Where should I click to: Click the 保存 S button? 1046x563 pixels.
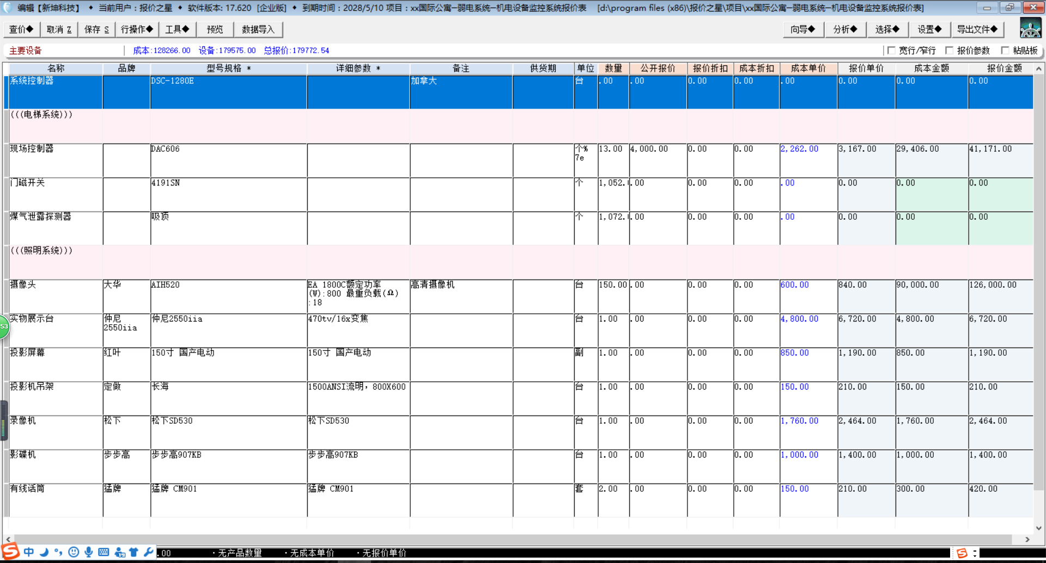point(96,29)
